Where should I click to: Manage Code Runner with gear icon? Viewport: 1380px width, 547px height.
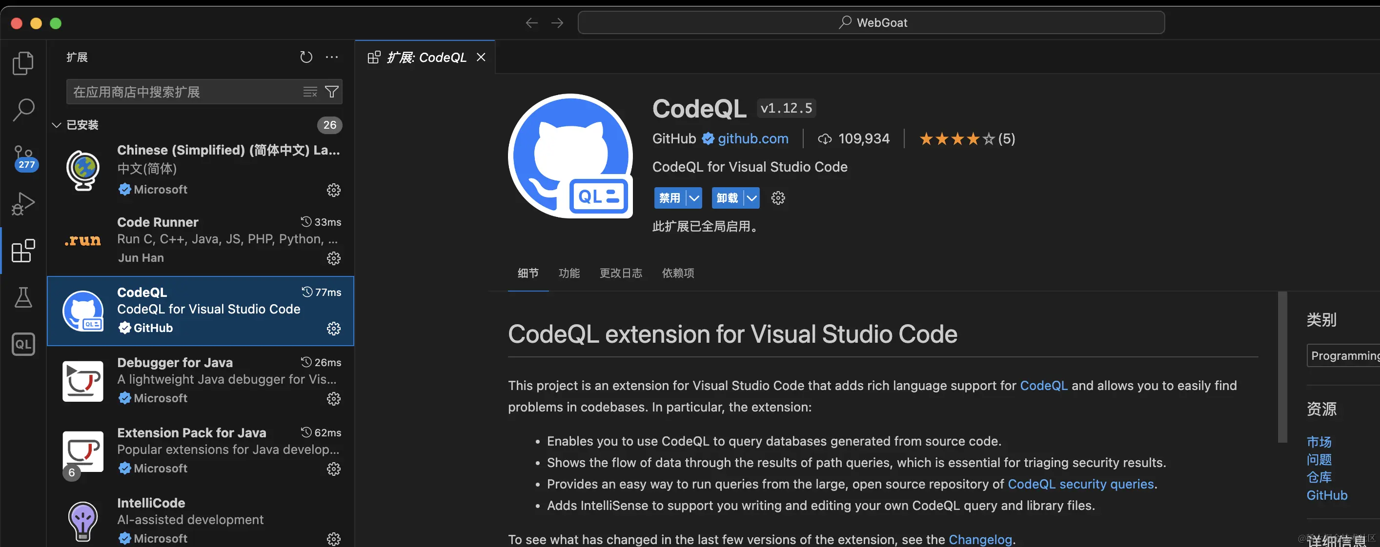click(x=334, y=258)
